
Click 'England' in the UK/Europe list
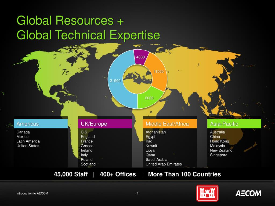click(x=88, y=137)
